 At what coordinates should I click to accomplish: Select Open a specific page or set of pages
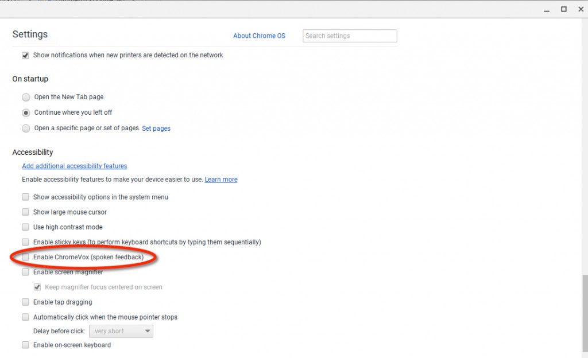[x=25, y=128]
